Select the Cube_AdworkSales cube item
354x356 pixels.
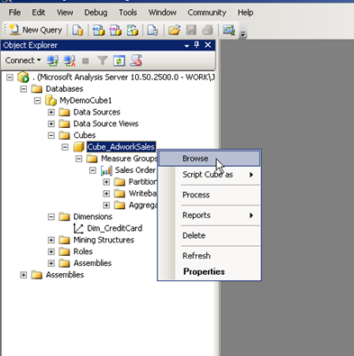pyautogui.click(x=121, y=147)
